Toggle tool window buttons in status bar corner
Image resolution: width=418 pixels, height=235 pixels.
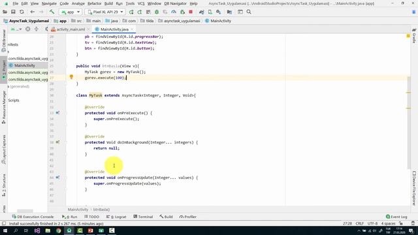(x=4, y=223)
